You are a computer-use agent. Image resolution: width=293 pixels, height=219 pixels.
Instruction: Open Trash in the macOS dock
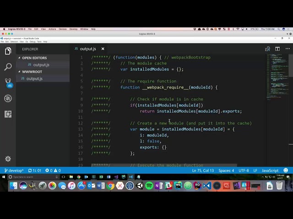pos(279,186)
